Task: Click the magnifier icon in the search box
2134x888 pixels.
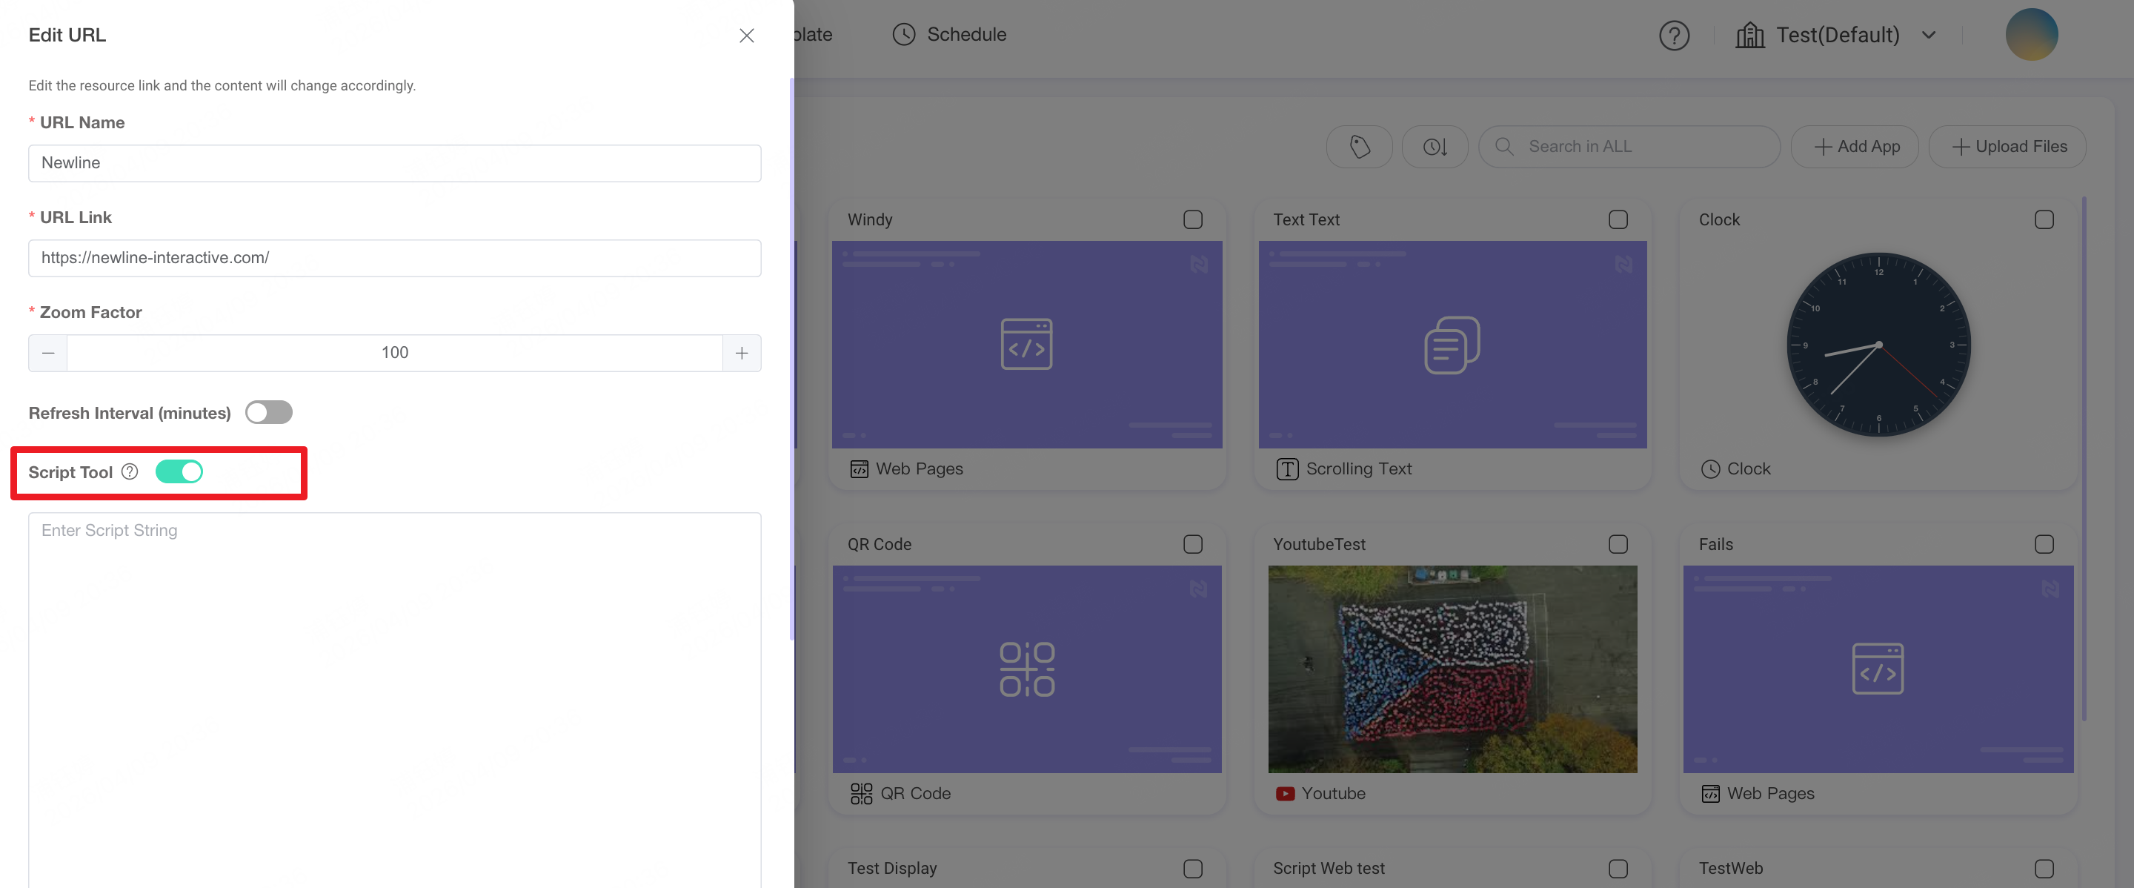Action: pos(1504,147)
